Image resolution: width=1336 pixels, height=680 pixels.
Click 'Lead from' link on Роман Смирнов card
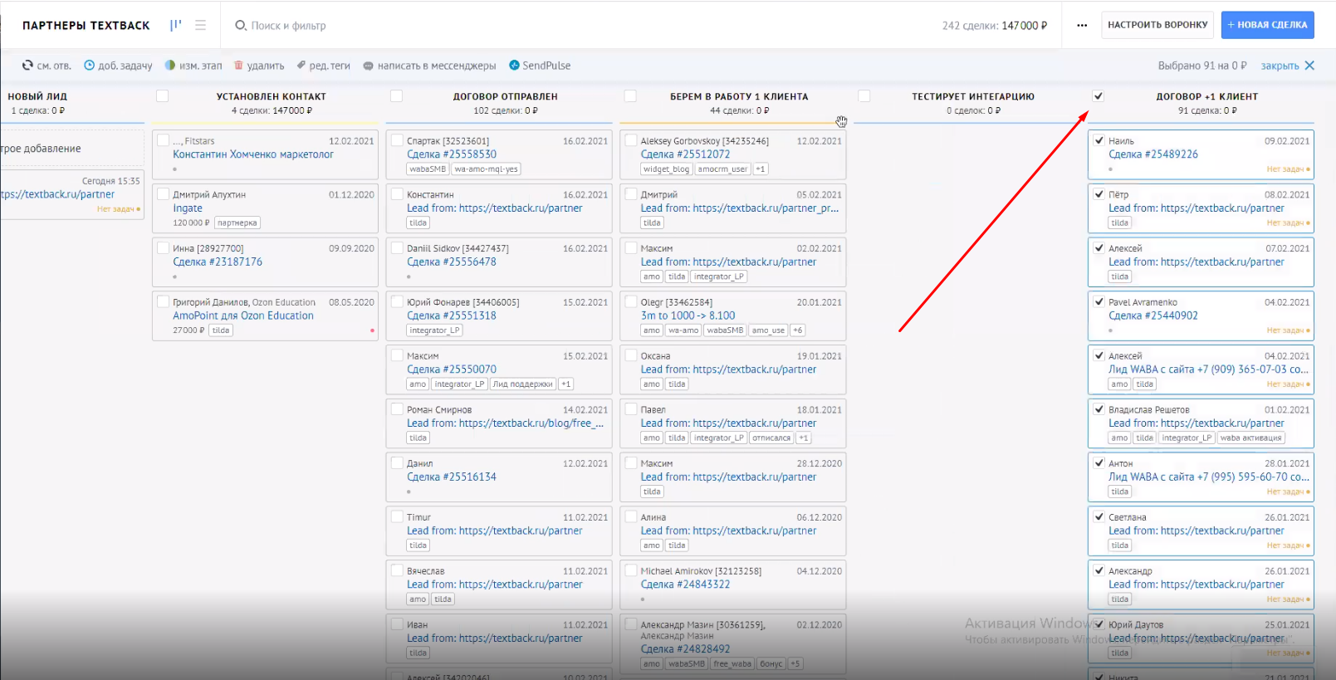click(x=505, y=423)
